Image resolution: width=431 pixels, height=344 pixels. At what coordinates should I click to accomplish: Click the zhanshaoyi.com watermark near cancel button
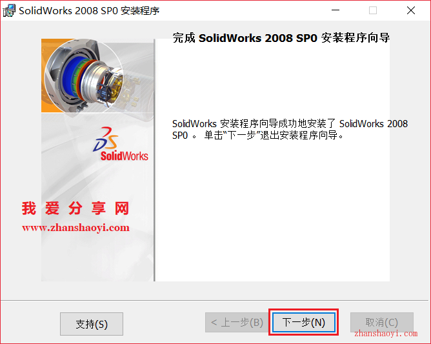click(386, 334)
